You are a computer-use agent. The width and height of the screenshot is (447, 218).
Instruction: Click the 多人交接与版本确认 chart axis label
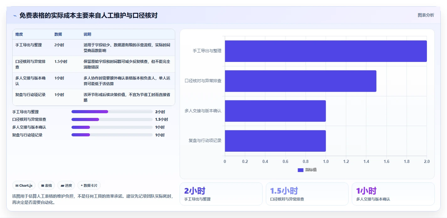(x=203, y=111)
